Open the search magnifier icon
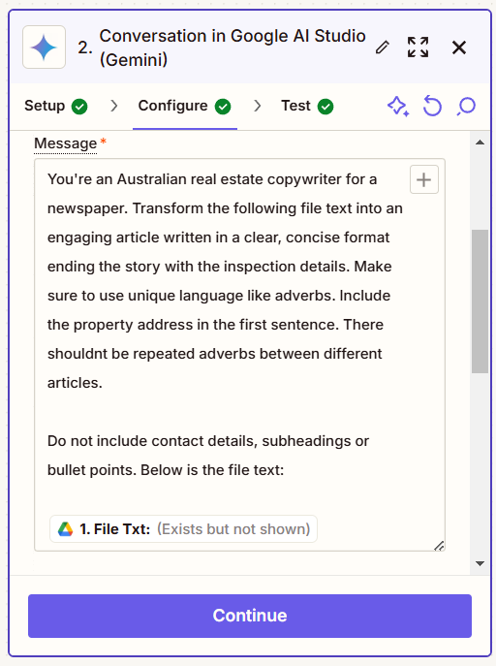 pyautogui.click(x=466, y=107)
